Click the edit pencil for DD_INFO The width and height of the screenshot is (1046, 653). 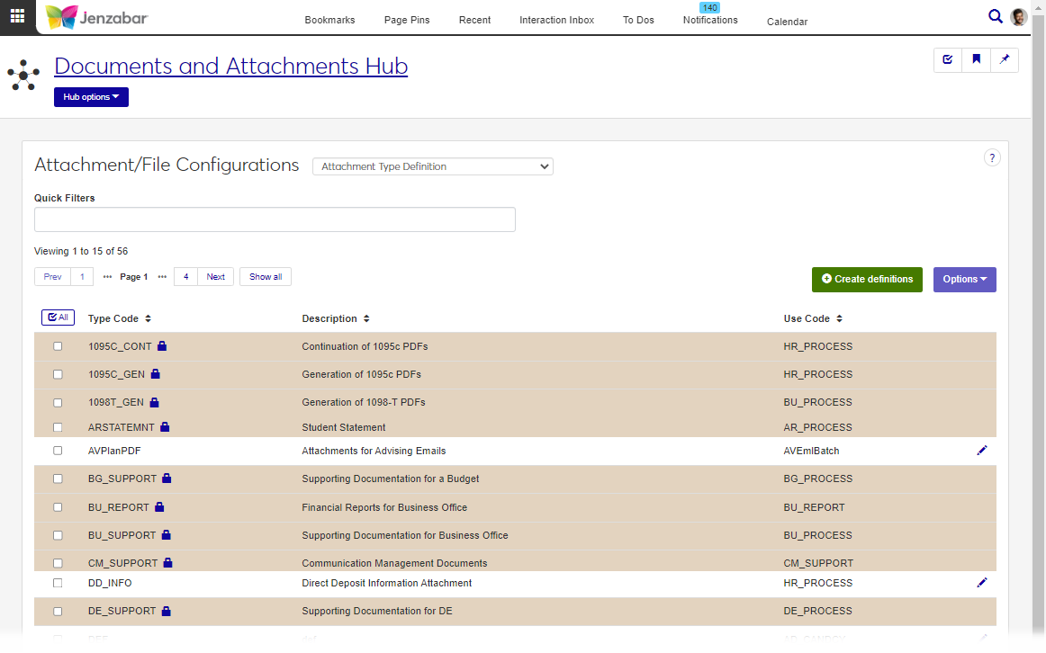point(981,583)
